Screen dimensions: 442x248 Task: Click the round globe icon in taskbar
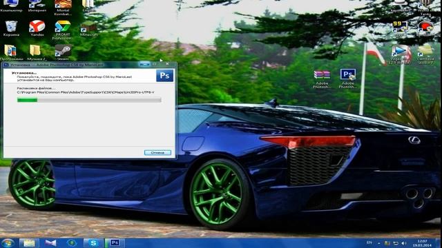tap(72, 243)
